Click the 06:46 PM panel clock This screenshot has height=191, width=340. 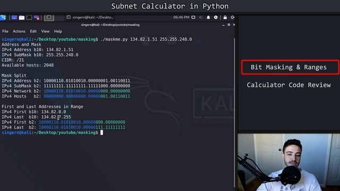pos(181,18)
